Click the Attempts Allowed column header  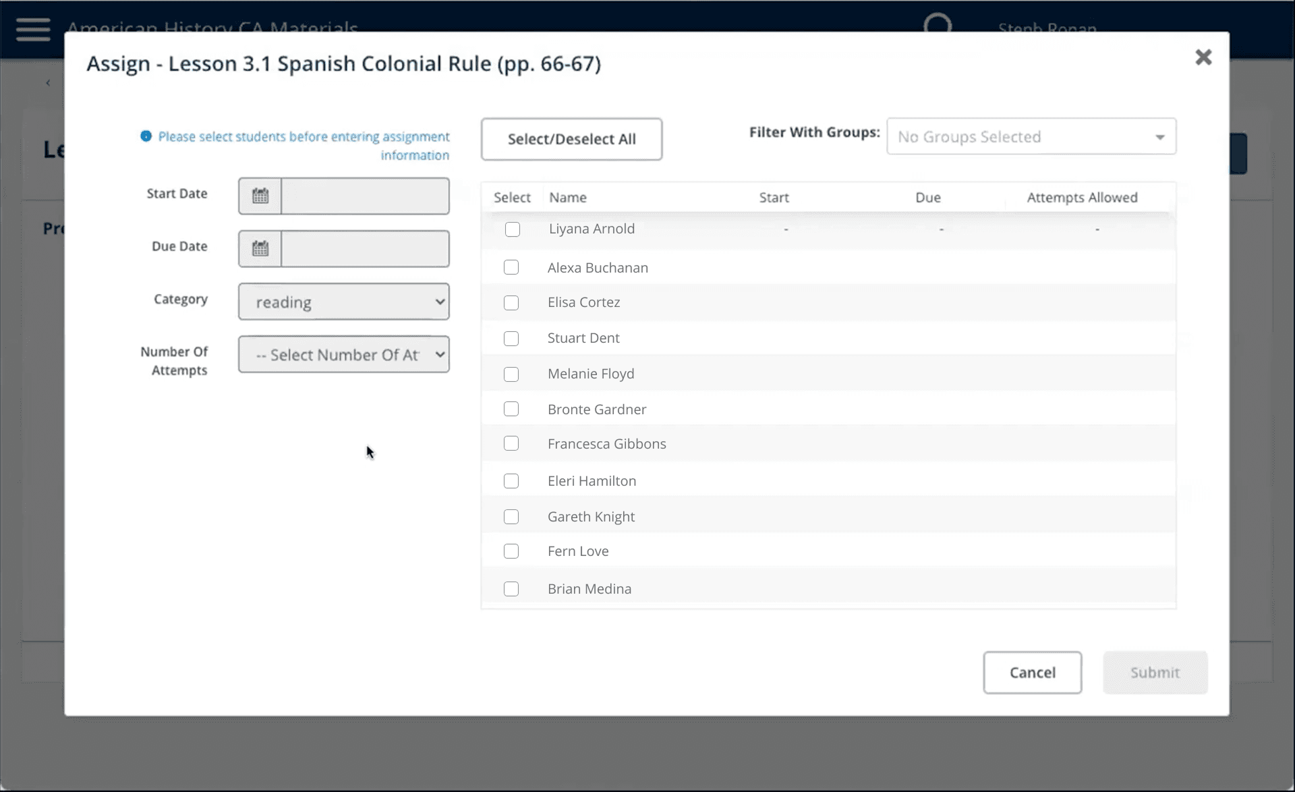tap(1081, 197)
